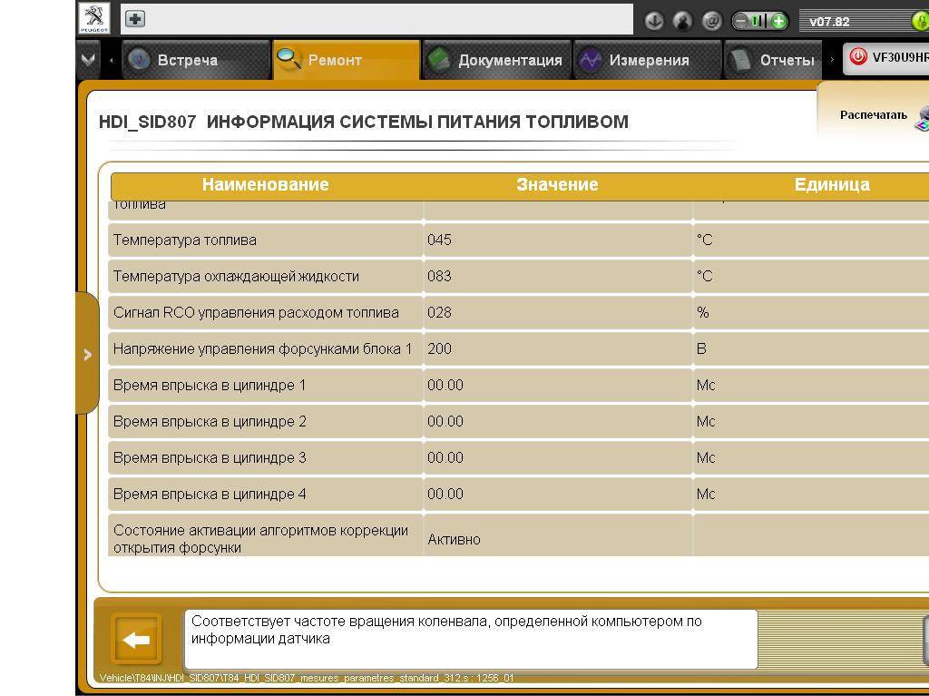Image resolution: width=929 pixels, height=696 pixels.
Task: Click the red power icon near the VIN
Action: 857,58
